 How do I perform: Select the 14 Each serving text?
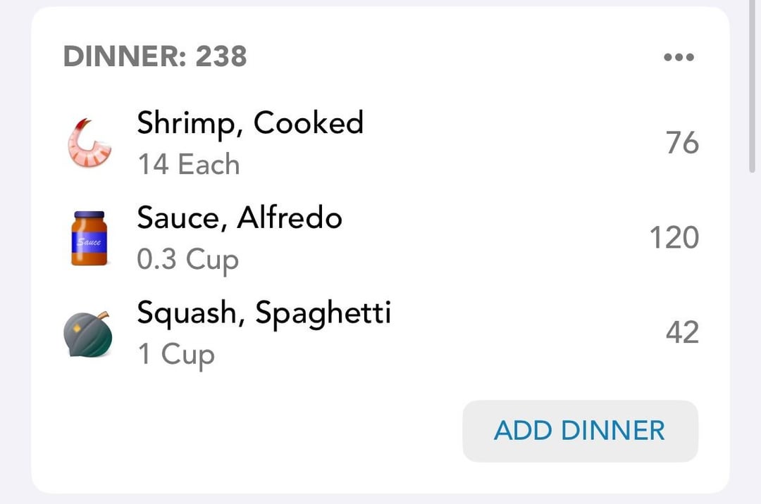tap(189, 164)
